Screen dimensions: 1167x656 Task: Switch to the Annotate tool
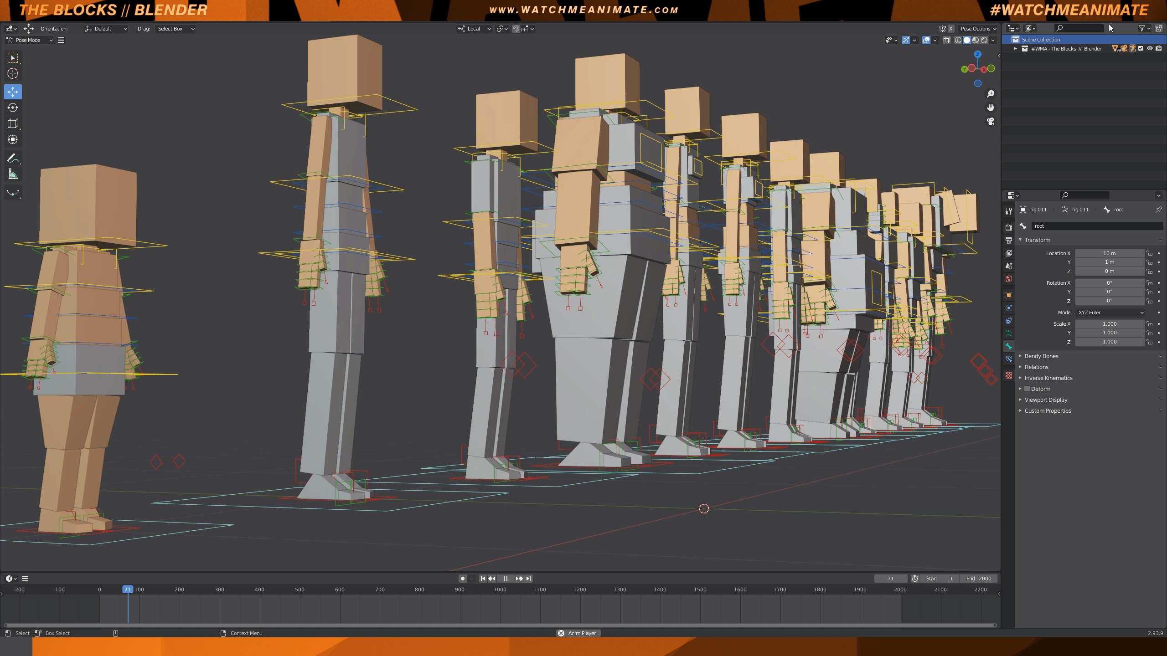click(13, 158)
